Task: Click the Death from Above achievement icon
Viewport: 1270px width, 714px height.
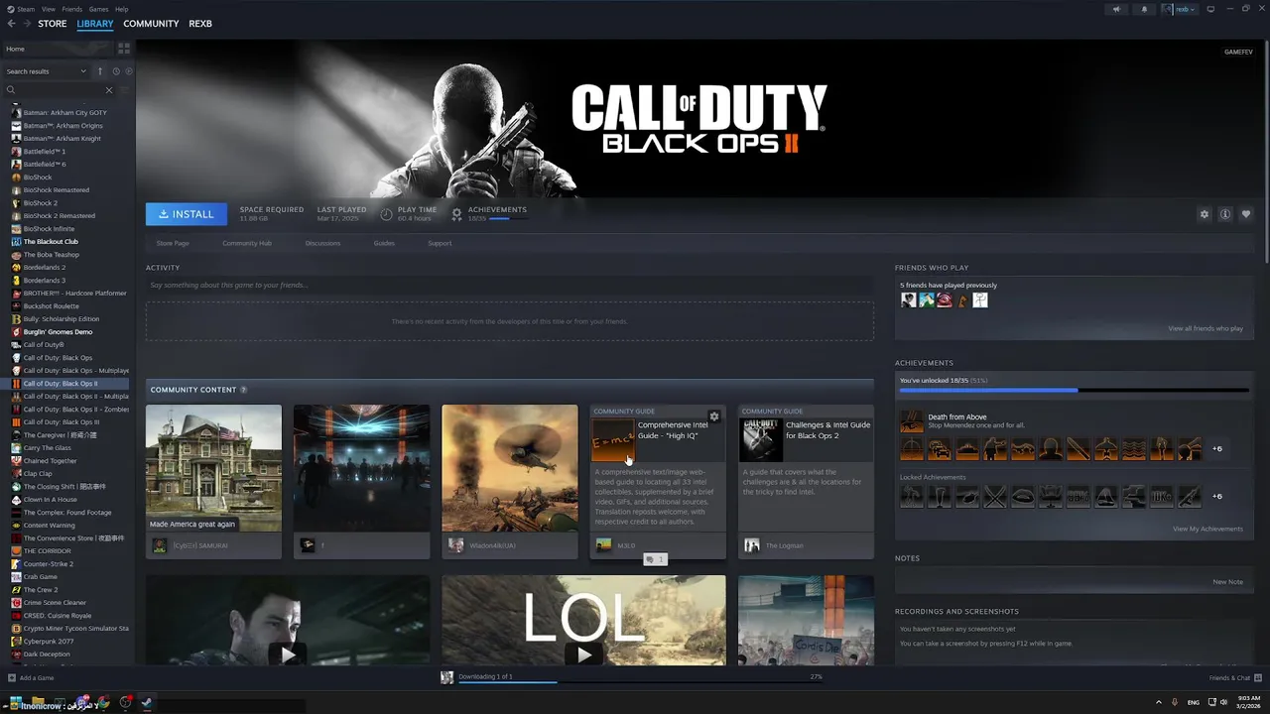Action: (911, 421)
